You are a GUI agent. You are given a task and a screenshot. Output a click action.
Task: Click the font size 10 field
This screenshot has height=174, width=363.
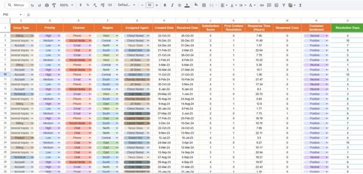[149, 5]
